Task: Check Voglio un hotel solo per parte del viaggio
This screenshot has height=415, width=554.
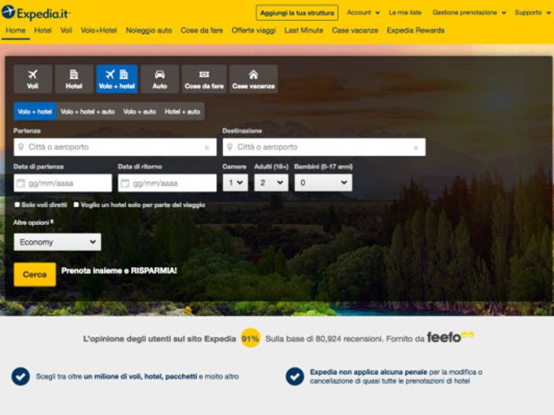Action: pos(76,205)
